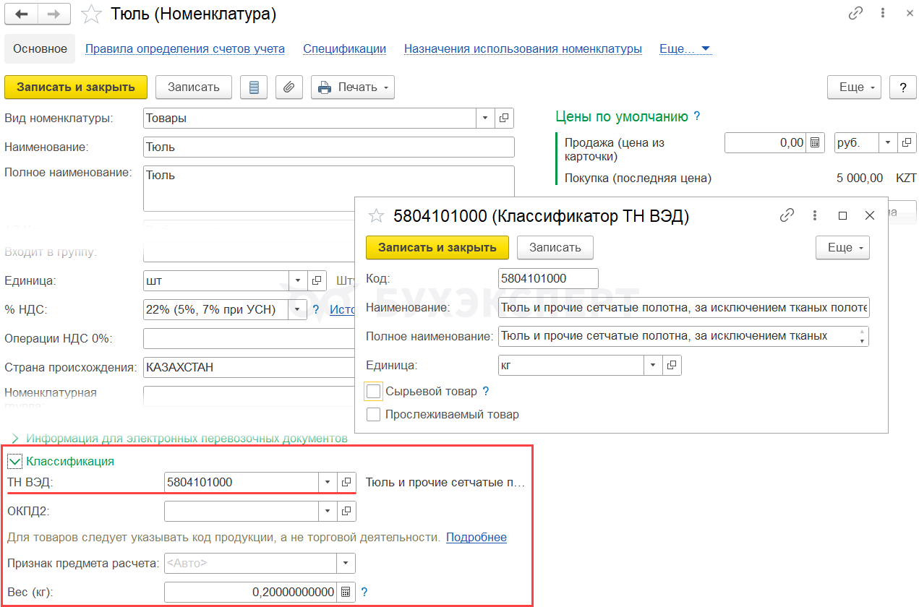Expand the ТН ВЭД code dropdown
The image size is (919, 607).
[328, 482]
